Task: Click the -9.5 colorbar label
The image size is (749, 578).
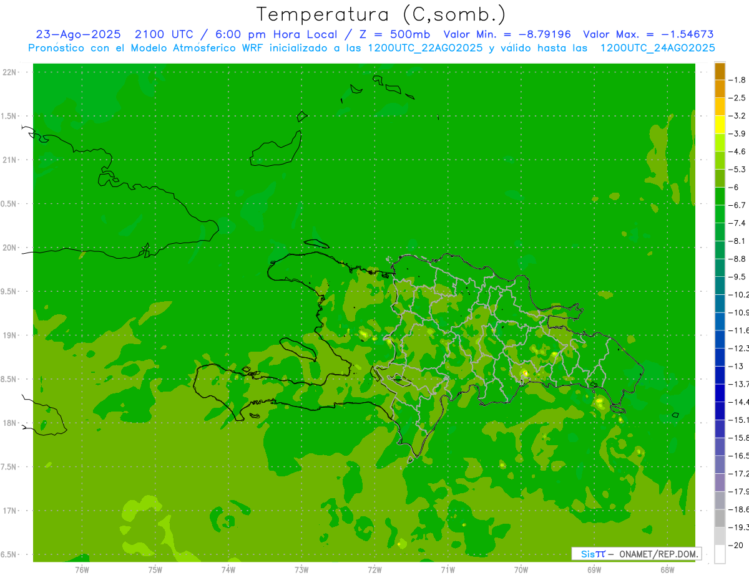Action: point(737,276)
